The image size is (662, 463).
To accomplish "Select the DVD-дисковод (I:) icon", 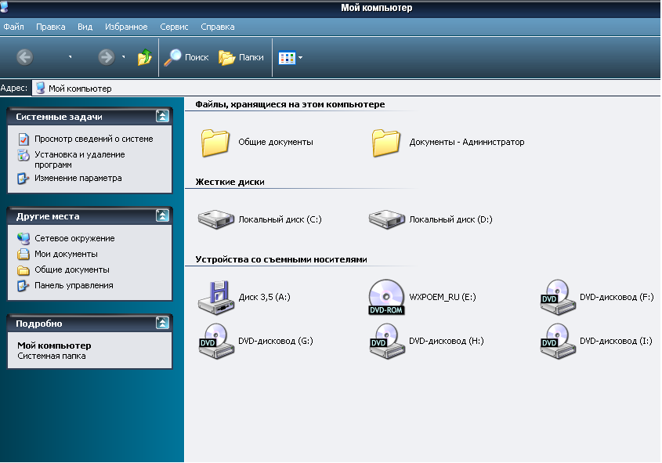I will tap(558, 341).
